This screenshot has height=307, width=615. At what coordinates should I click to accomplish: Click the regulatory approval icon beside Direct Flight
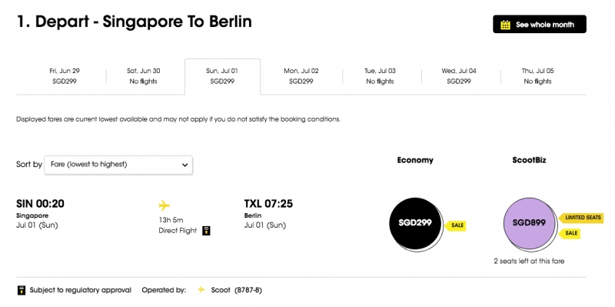tap(206, 231)
